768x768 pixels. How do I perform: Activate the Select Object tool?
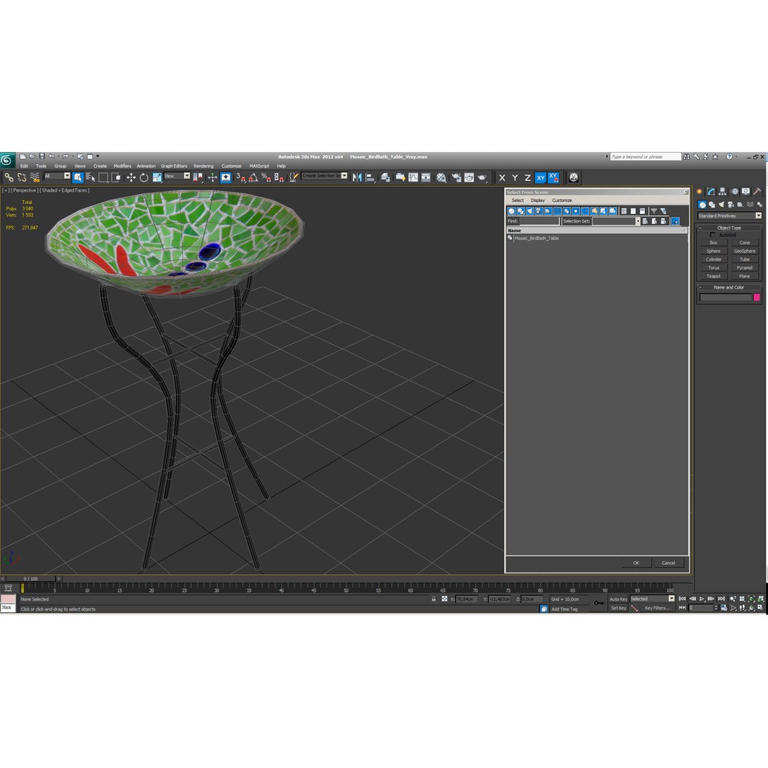pyautogui.click(x=78, y=178)
